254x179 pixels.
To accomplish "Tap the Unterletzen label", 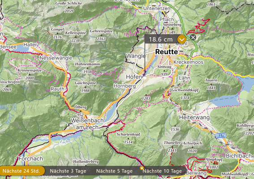I will tap(157, 9).
